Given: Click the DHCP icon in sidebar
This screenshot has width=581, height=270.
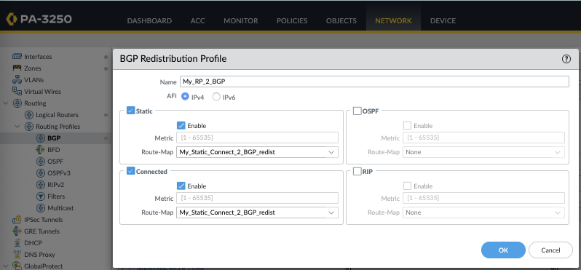Looking at the screenshot, I should click(17, 242).
